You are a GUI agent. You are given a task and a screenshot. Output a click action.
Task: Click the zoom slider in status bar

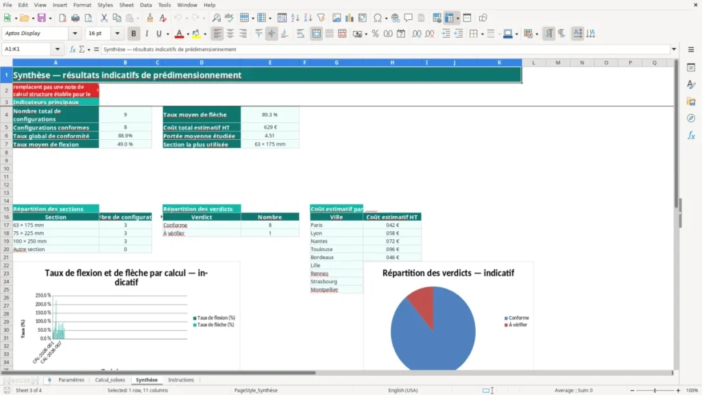point(655,390)
